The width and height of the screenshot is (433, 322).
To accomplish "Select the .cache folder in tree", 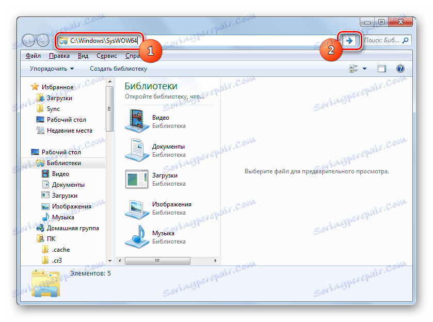I will point(61,250).
